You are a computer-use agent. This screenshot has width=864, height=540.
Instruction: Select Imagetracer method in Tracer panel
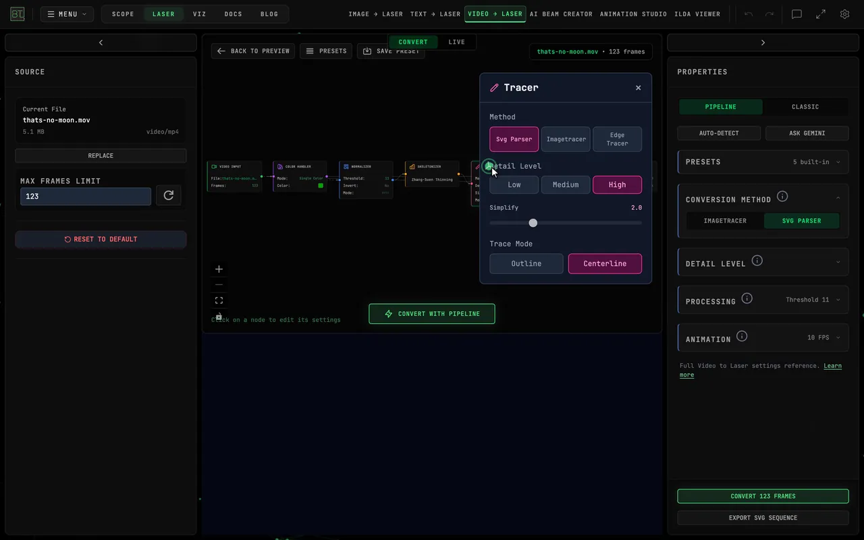pos(566,139)
